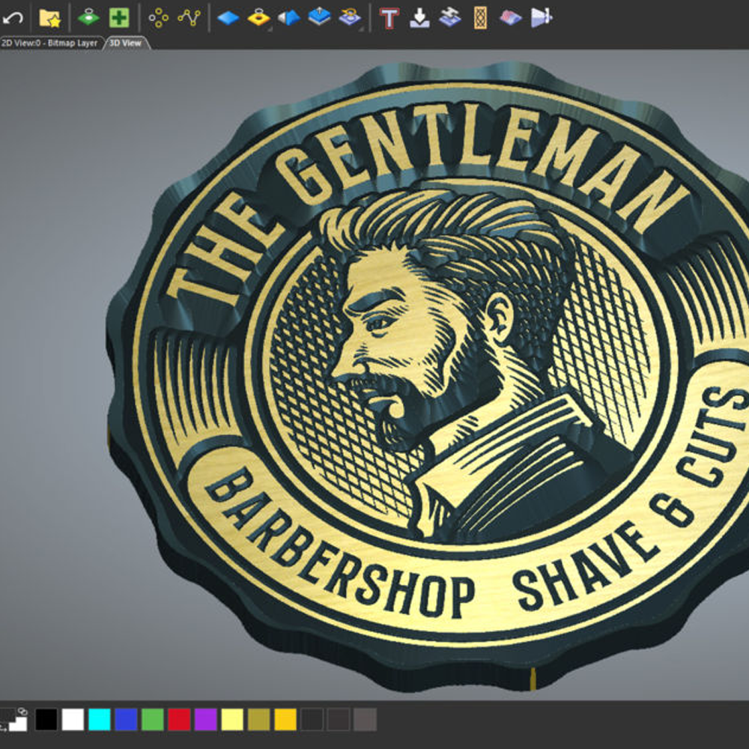
Task: Click the flat blue relief plane icon
Action: click(228, 17)
